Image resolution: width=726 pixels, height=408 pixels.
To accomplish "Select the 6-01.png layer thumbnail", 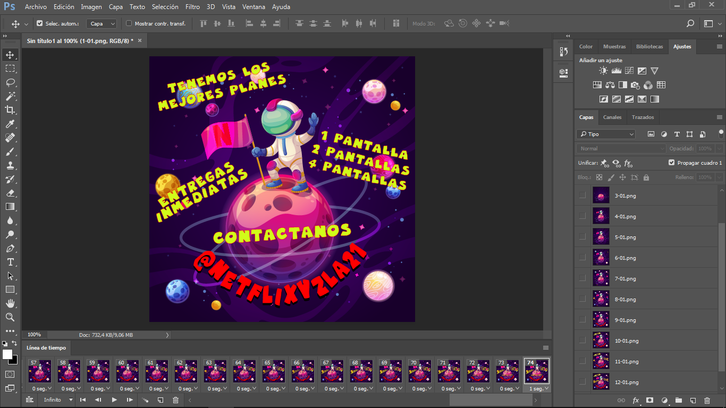I will point(601,258).
